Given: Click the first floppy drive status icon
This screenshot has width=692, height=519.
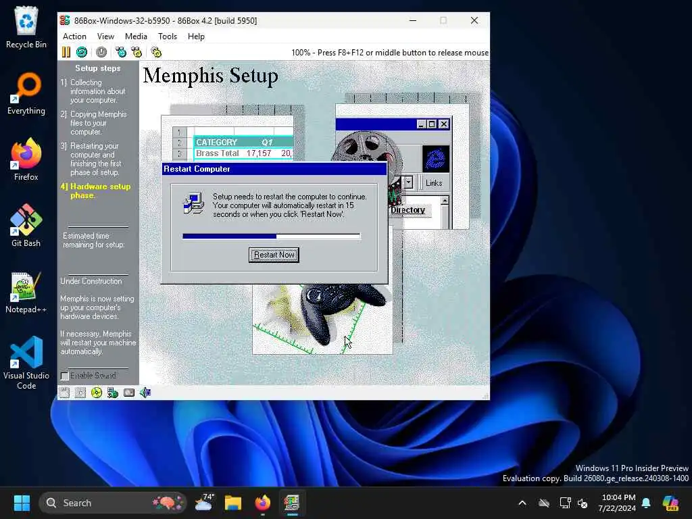Looking at the screenshot, I should click(64, 393).
